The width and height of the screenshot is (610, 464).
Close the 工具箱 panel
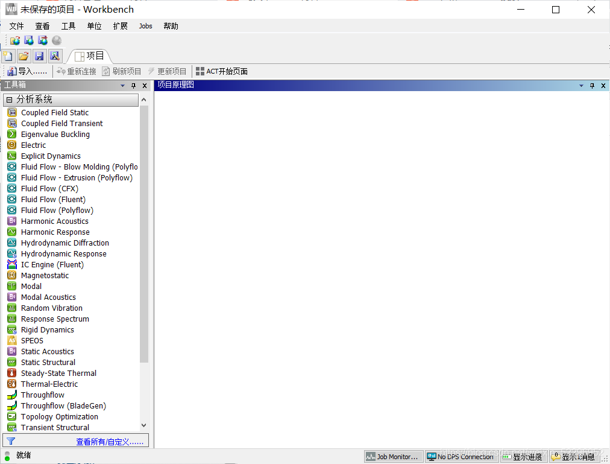point(145,85)
